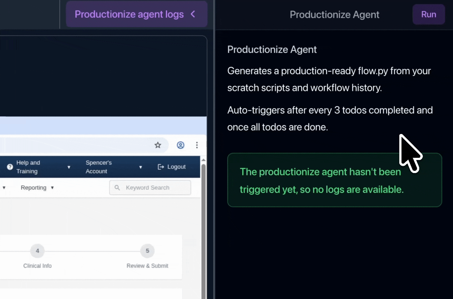
Task: Open the Spencer's Account dropdown
Action: [141, 167]
